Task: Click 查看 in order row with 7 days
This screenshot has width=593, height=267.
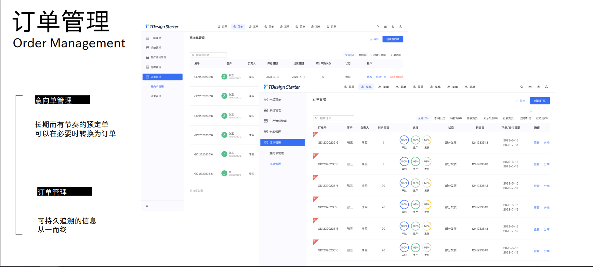Action: point(537,164)
